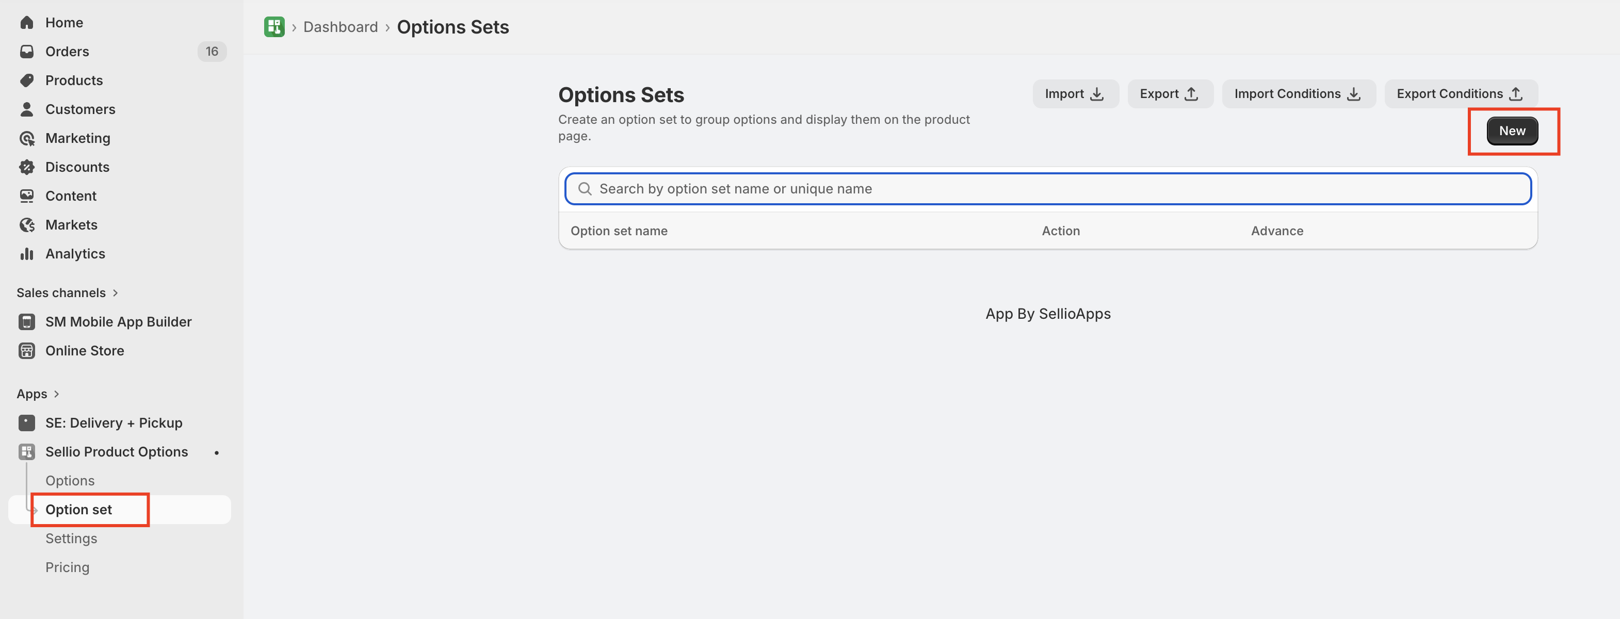Expand the Sales channels section
1620x619 pixels.
pos(115,293)
